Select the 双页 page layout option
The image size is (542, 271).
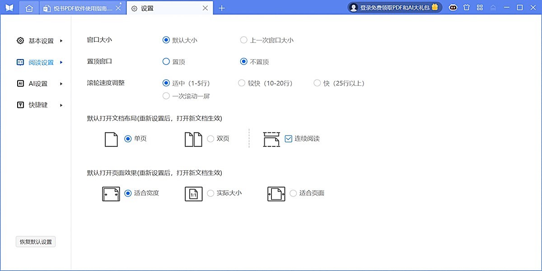pyautogui.click(x=210, y=139)
